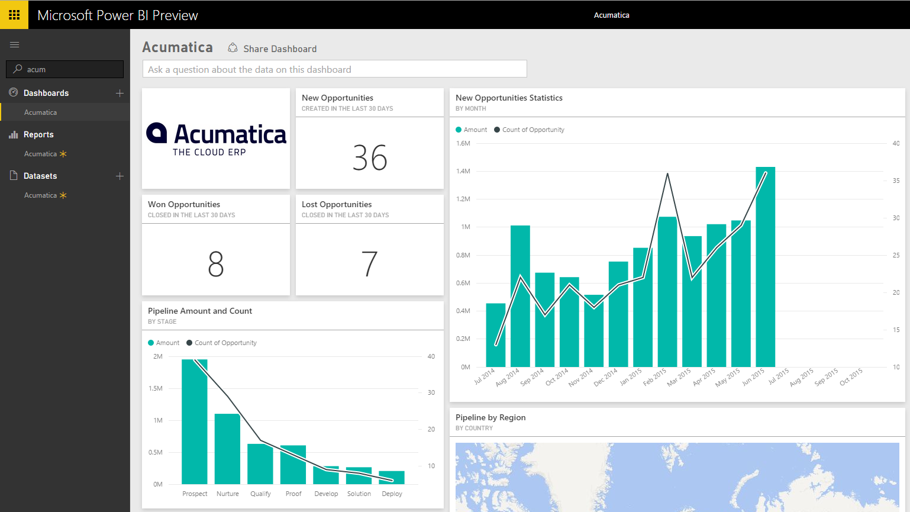
Task: Click the Acumatica dashboard heading
Action: point(178,47)
